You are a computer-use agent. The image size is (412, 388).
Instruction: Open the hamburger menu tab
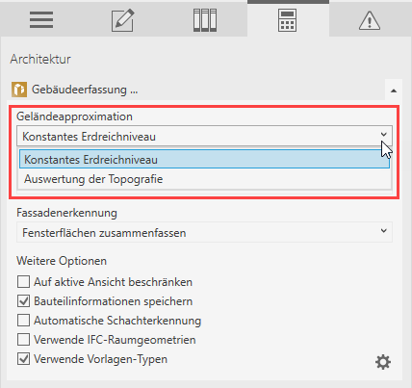41,20
